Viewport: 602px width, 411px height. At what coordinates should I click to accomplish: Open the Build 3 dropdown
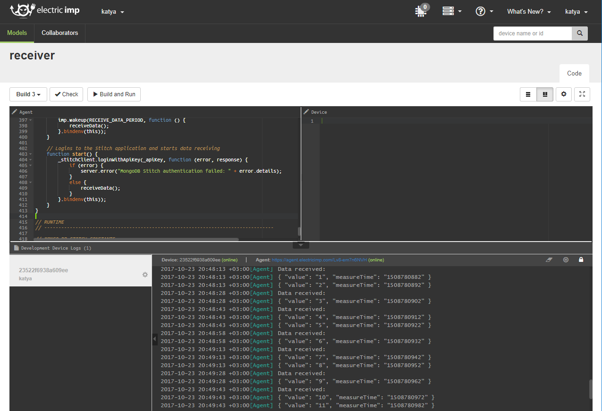28,94
